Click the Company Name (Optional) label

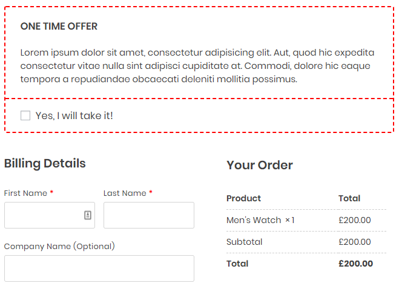(59, 246)
